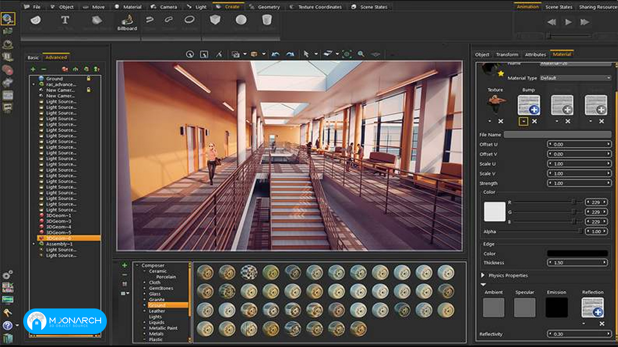Viewport: 618px width, 347px height.
Task: Rewind the animation
Action: click(552, 22)
